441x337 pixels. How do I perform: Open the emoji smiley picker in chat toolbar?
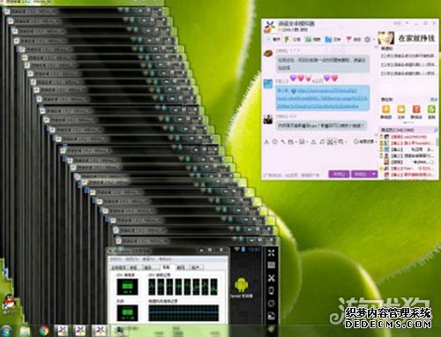274,142
